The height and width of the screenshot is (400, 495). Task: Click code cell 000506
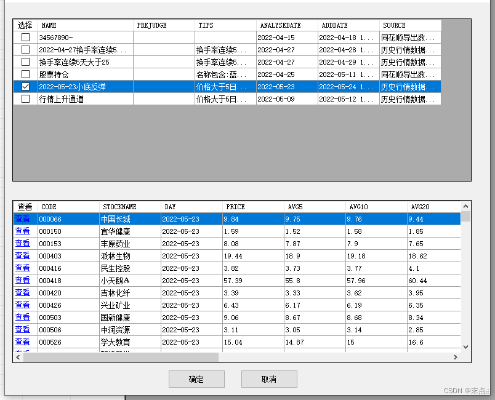tap(68, 330)
